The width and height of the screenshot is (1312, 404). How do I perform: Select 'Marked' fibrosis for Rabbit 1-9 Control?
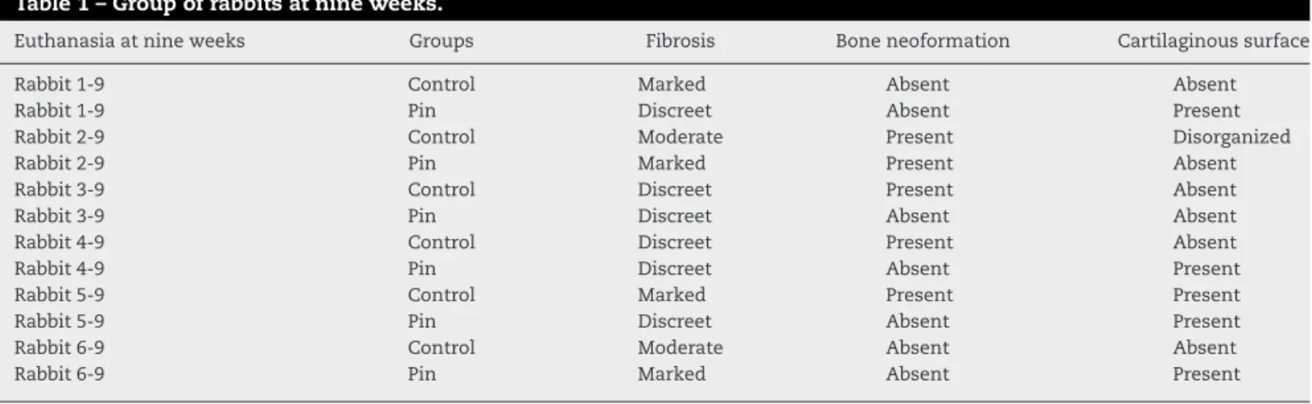pyautogui.click(x=672, y=85)
